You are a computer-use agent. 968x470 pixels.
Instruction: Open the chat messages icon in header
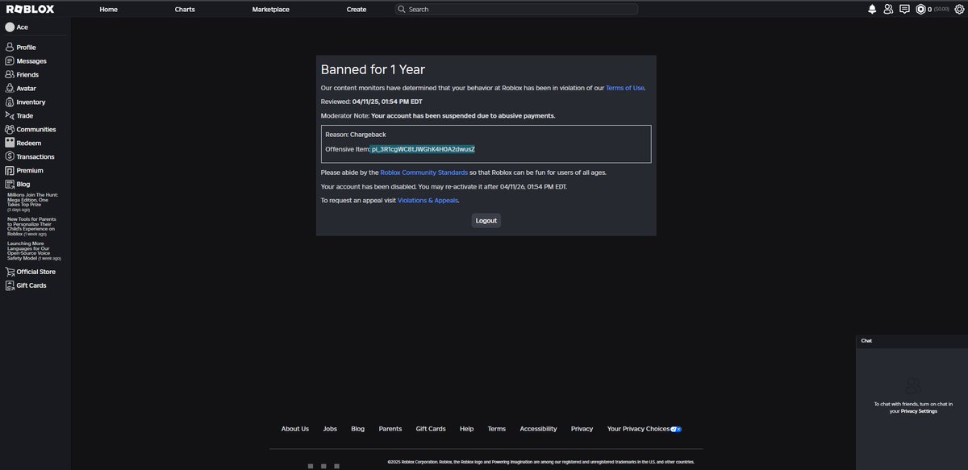click(904, 9)
